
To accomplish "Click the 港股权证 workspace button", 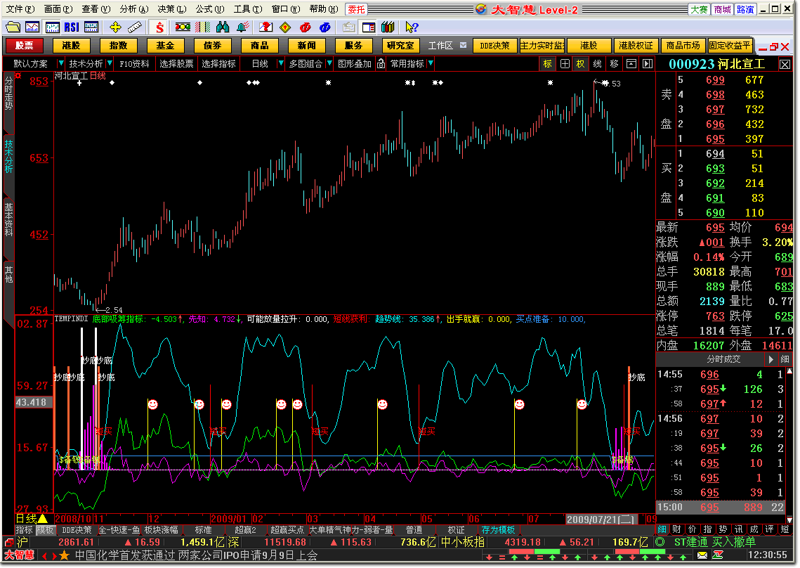I will (636, 46).
